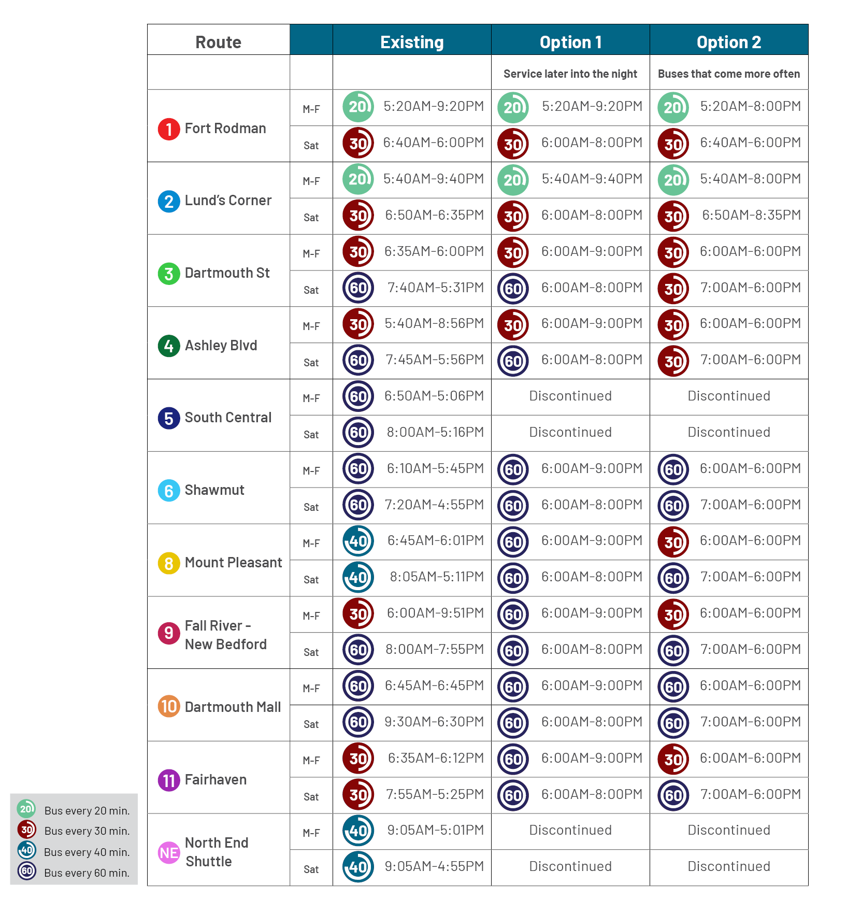Switch to the "Option 1" column header
The image size is (847, 900).
point(570,42)
